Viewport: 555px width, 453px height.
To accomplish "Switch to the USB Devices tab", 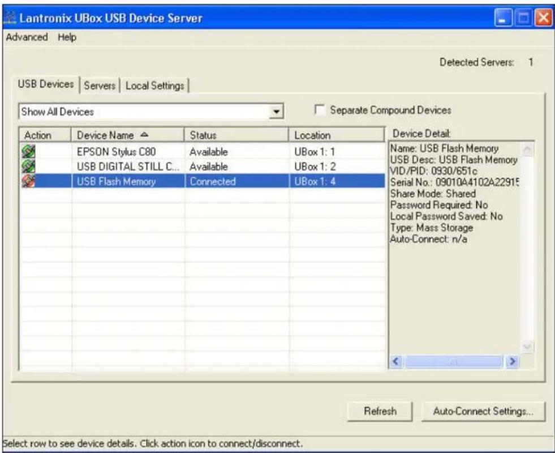I will (x=46, y=84).
